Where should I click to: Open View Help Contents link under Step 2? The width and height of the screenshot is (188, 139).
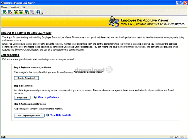[48, 97]
